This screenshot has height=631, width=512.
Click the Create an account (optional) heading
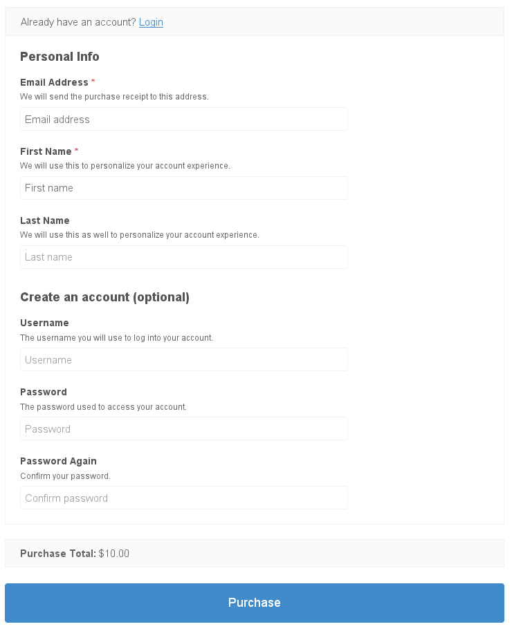point(104,297)
